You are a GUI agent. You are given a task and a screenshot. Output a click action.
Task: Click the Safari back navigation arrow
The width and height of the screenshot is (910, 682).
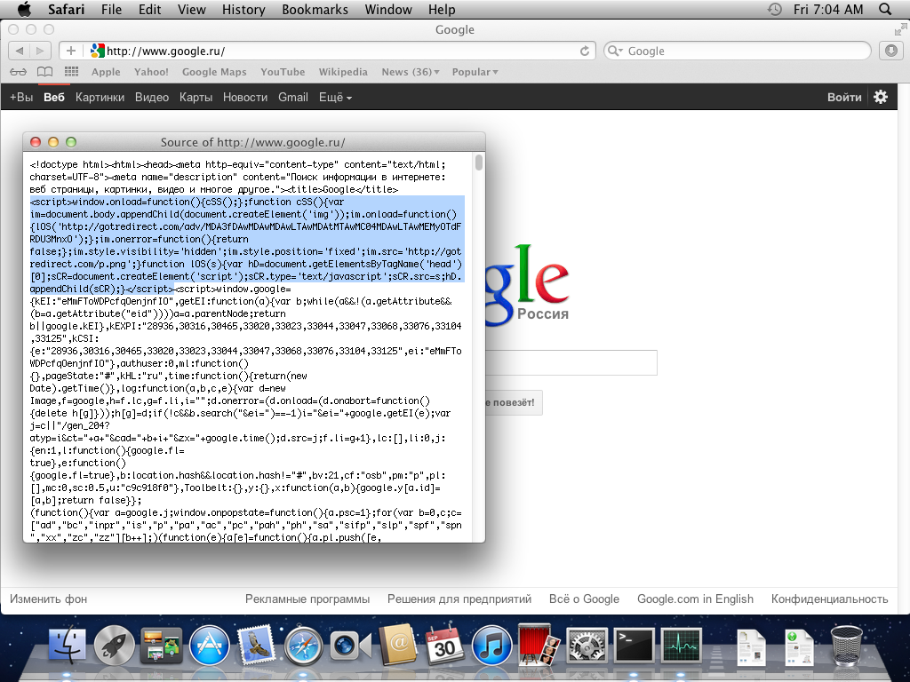[20, 51]
